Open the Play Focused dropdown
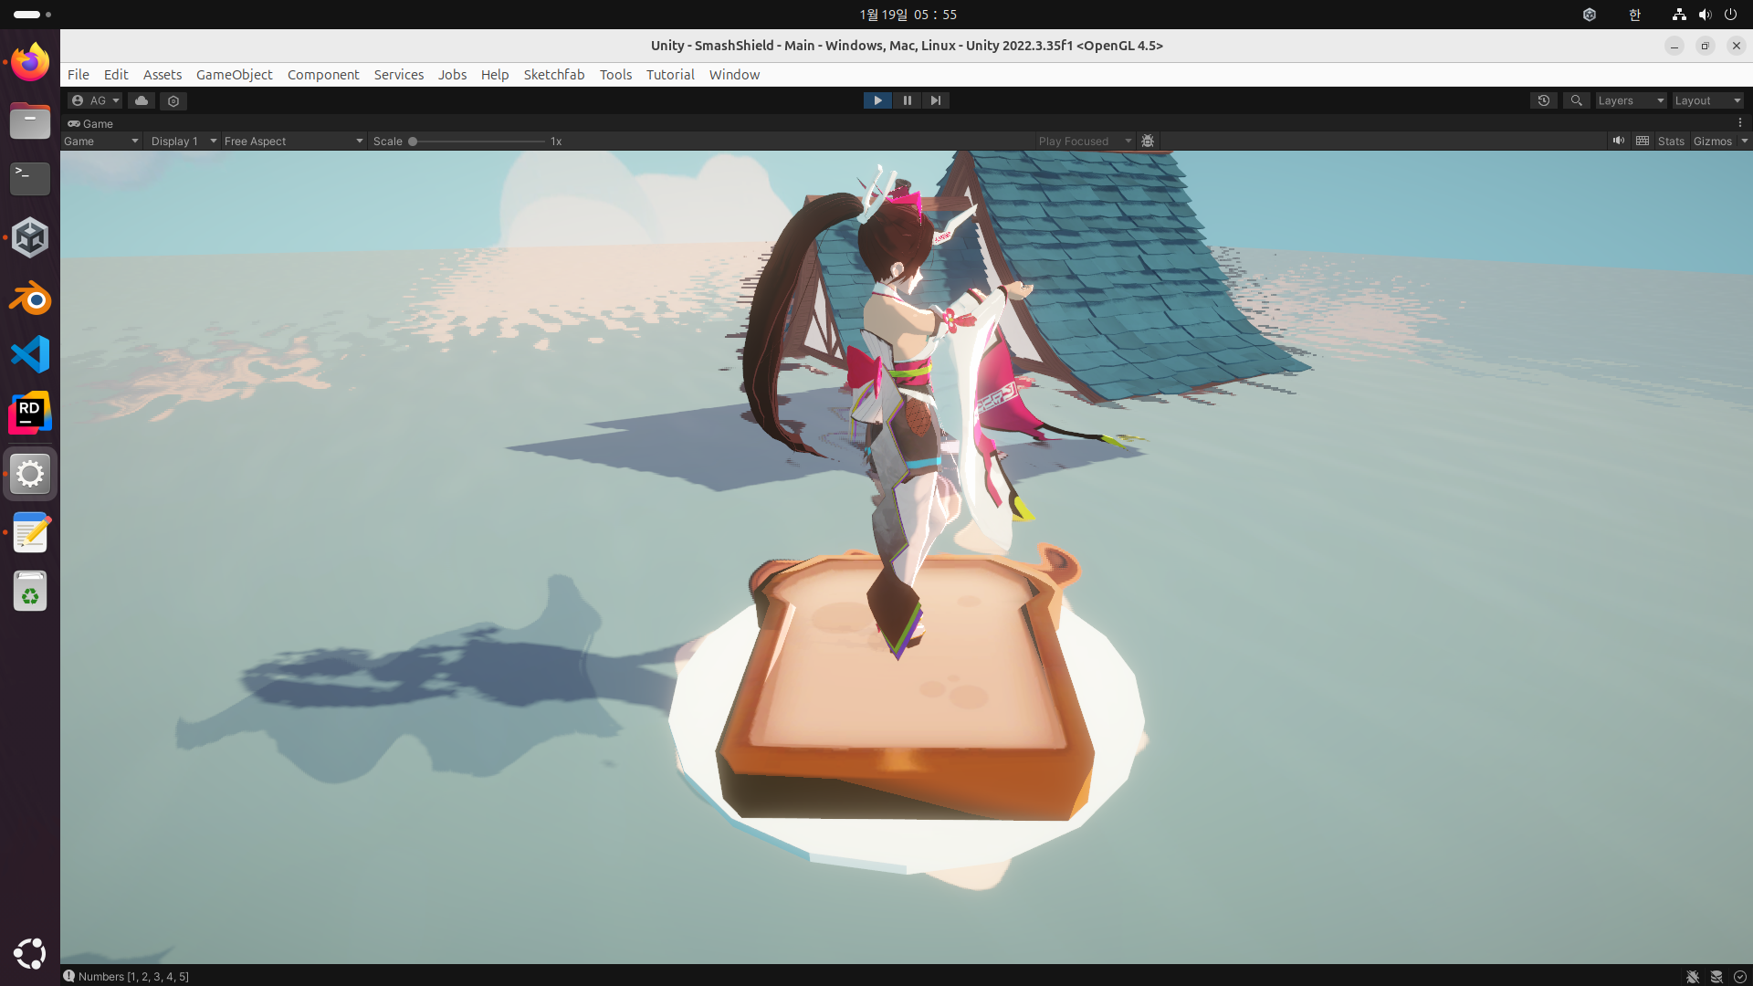 tap(1085, 142)
